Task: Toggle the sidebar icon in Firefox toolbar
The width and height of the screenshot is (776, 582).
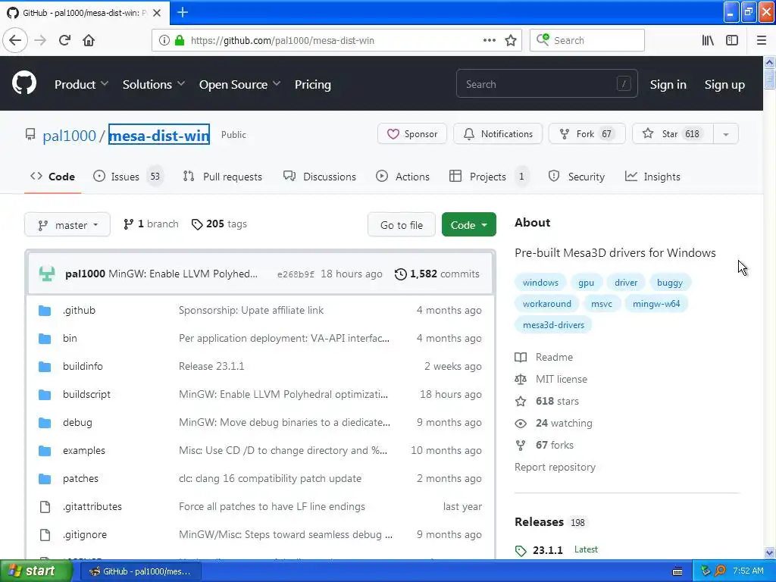Action: pos(732,41)
